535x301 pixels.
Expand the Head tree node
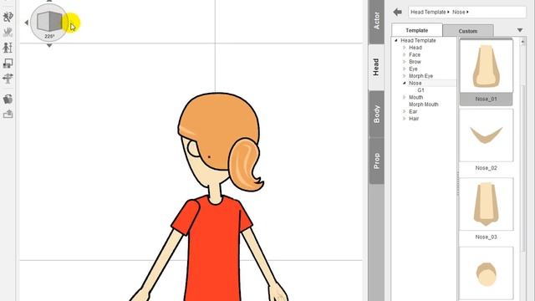(x=405, y=48)
